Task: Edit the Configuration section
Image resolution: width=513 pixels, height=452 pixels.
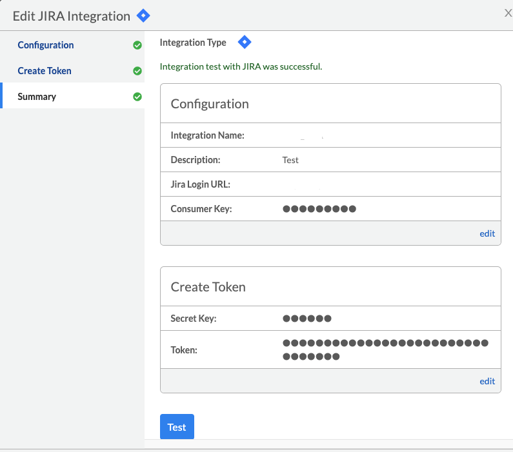Action: tap(487, 233)
